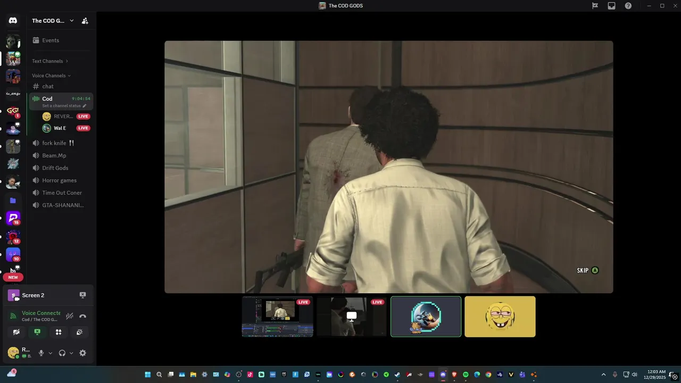The image size is (681, 383).
Task: Disconnect from voice with the hang-up icon
Action: pos(82,316)
